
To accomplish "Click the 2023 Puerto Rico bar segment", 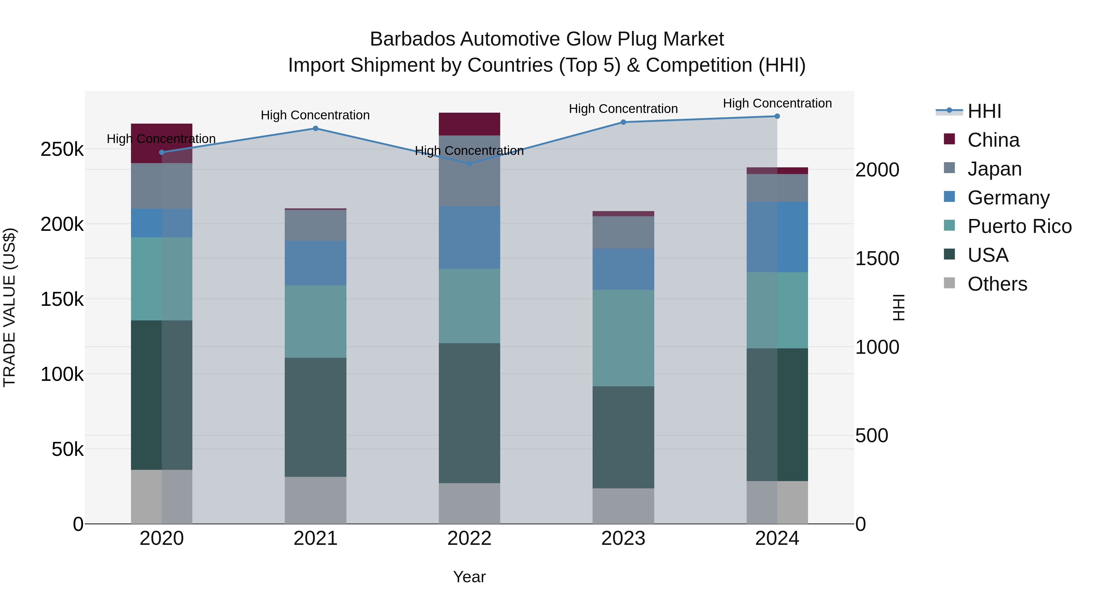I will 624,338.
